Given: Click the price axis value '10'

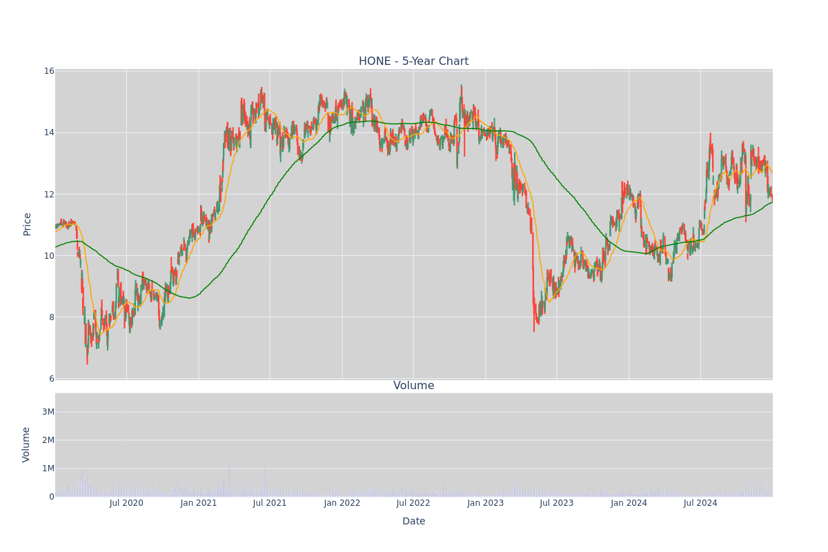Looking at the screenshot, I should pos(49,256).
